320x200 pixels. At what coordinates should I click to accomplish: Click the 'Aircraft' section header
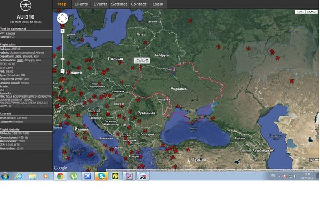5,113
